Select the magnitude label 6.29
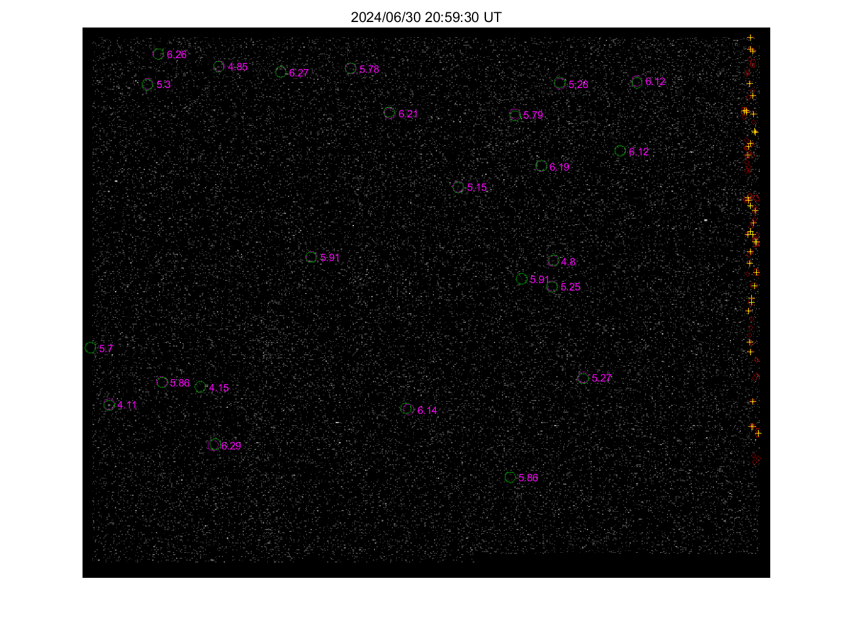The width and height of the screenshot is (854, 639). click(231, 446)
